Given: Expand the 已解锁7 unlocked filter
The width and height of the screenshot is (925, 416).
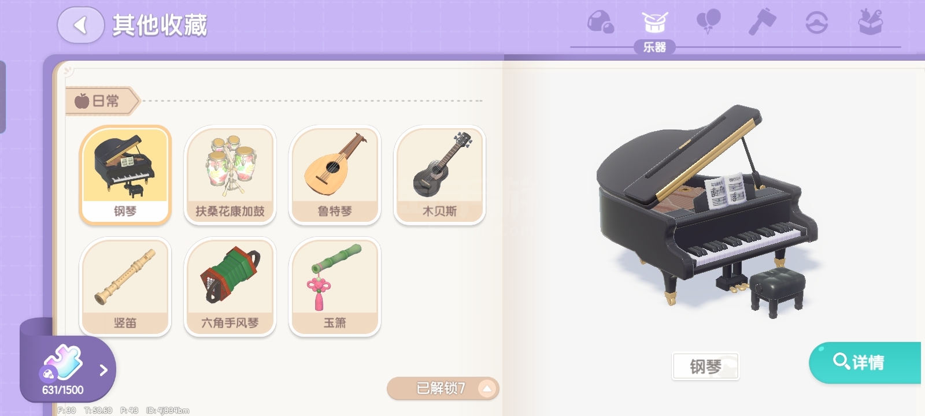Looking at the screenshot, I should tap(442, 388).
